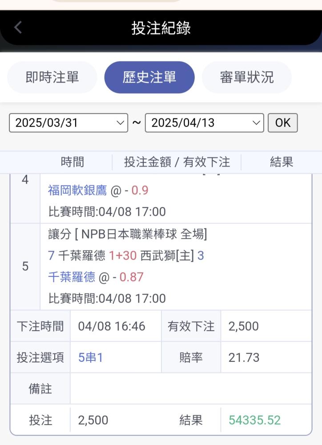Open the 審單狀況 tab
Screen dimensions: 322x445
click(x=247, y=77)
